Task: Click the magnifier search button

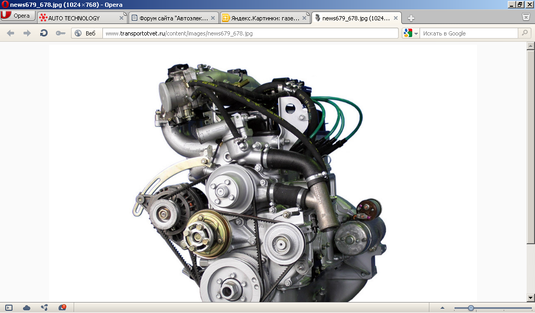Action: [525, 33]
